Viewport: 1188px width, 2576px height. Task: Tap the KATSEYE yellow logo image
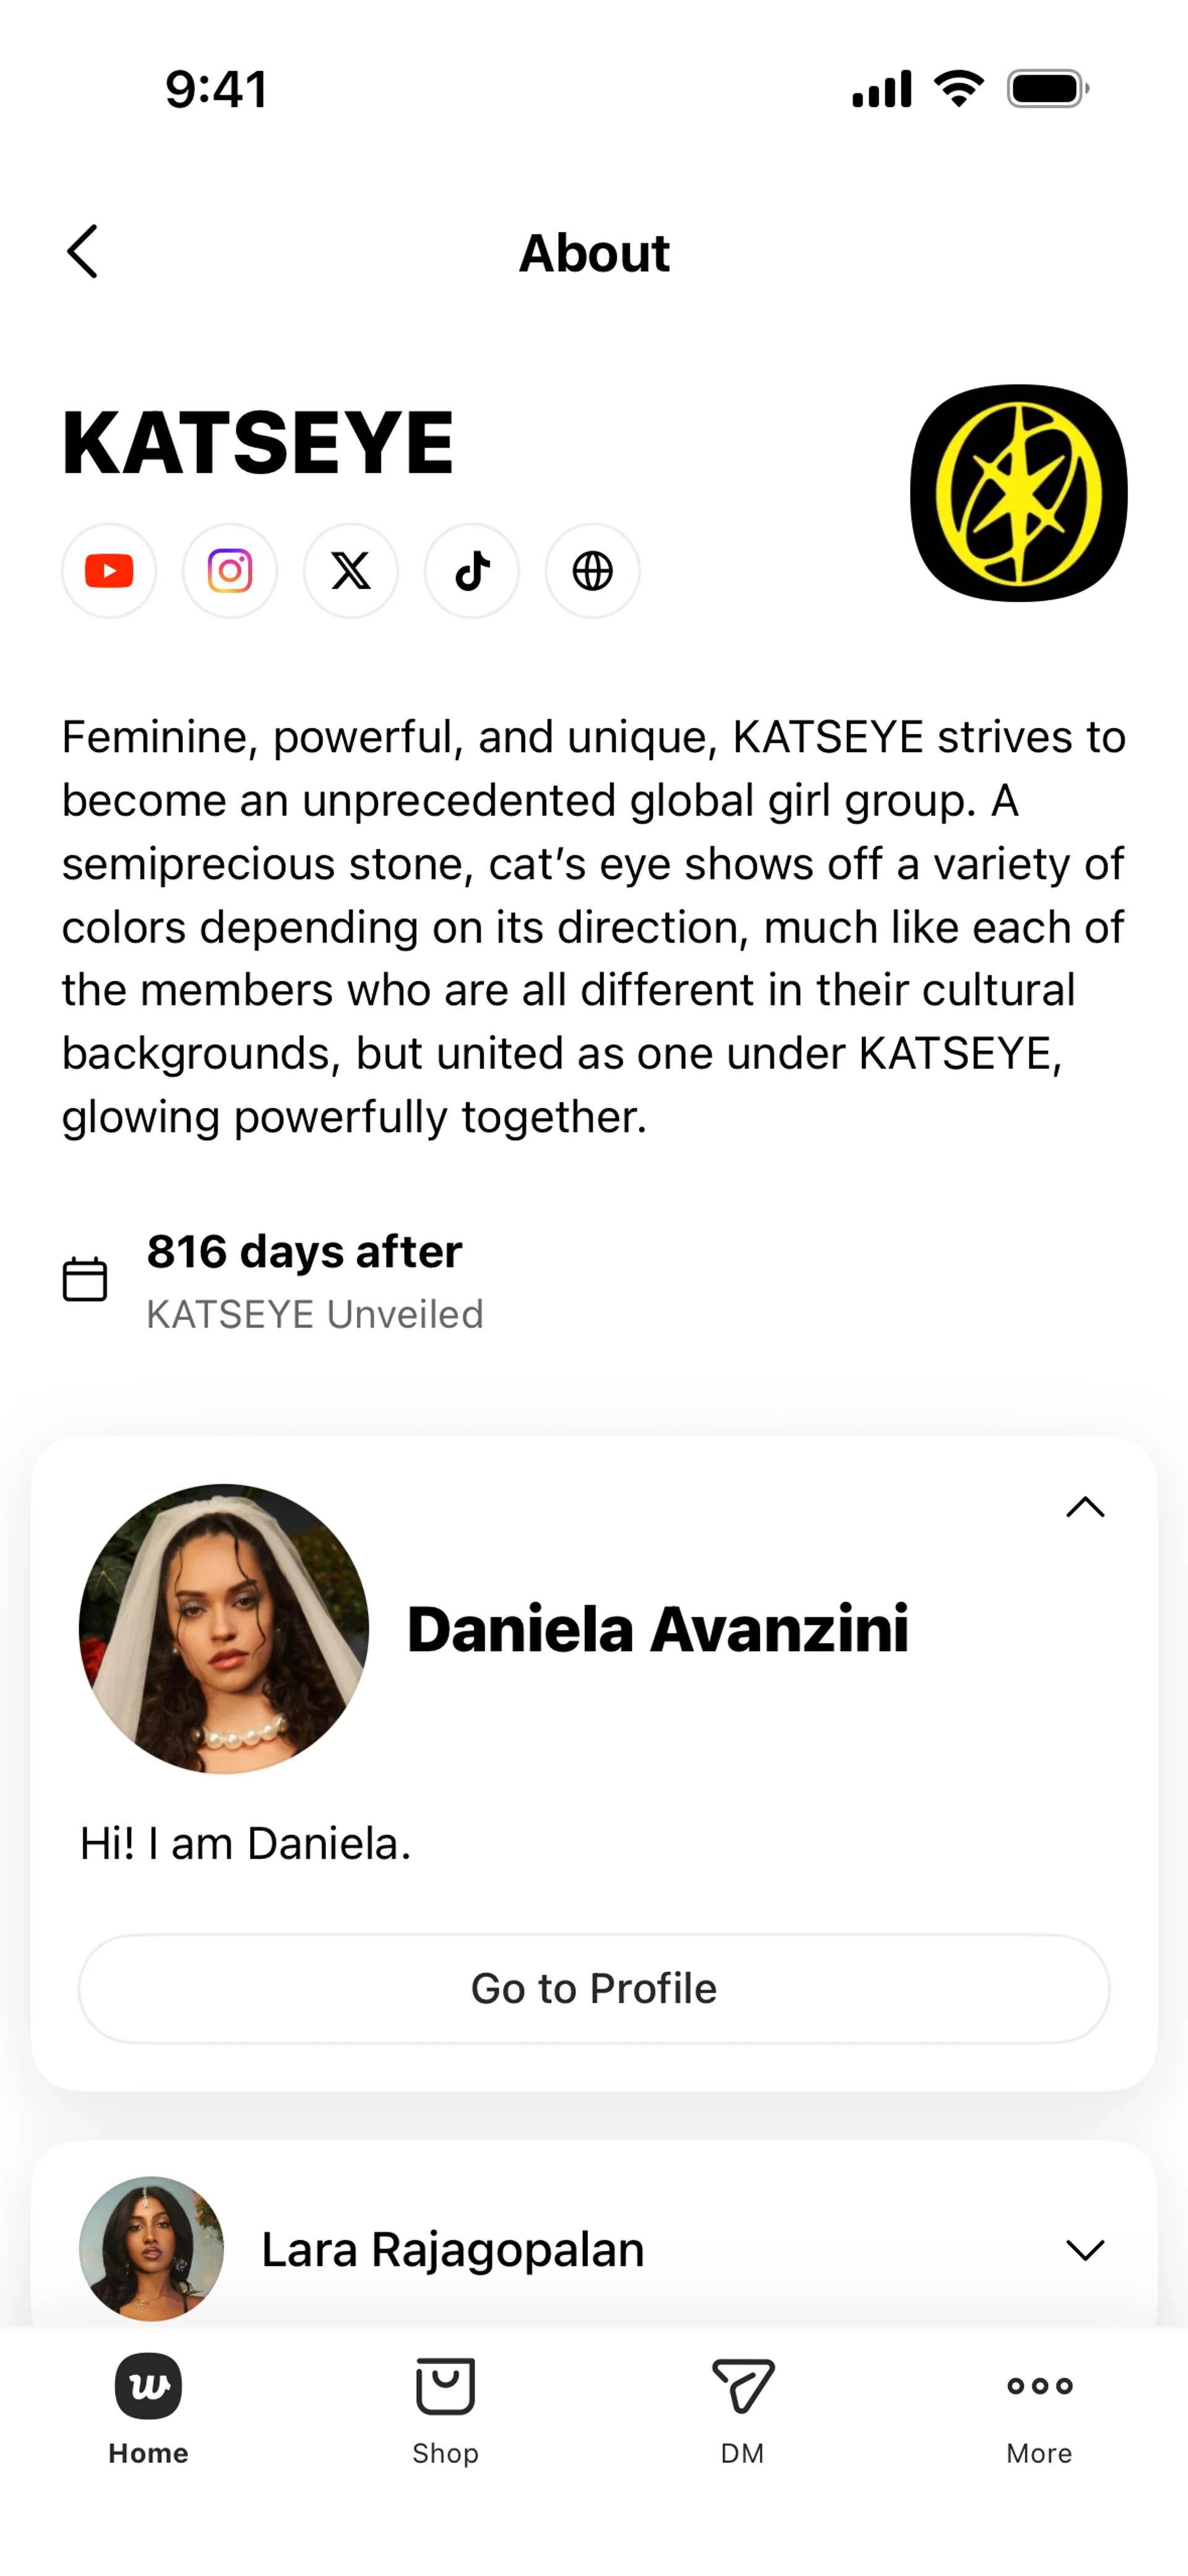[x=1018, y=493]
